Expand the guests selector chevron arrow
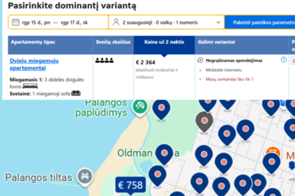The image size is (295, 196). click(x=218, y=22)
